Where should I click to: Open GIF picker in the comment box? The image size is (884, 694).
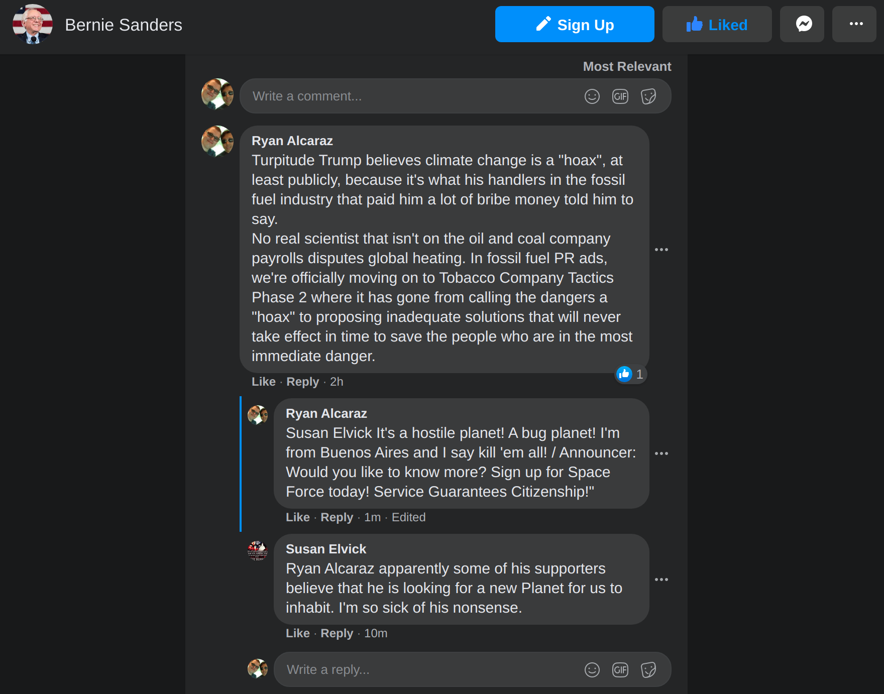(620, 96)
